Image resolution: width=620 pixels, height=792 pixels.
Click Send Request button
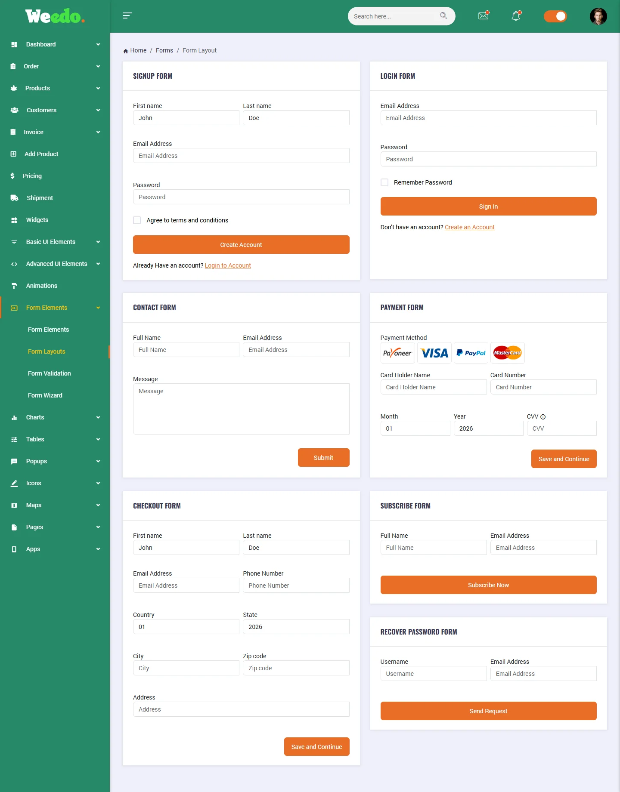coord(488,711)
